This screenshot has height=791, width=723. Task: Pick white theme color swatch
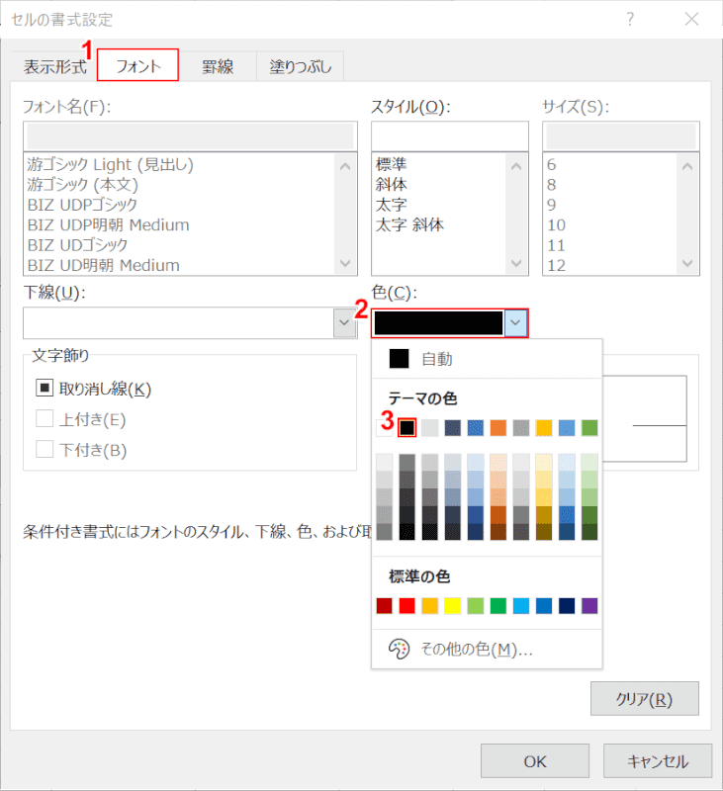pyautogui.click(x=384, y=428)
